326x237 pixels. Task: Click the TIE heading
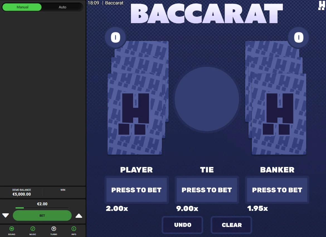(207, 170)
